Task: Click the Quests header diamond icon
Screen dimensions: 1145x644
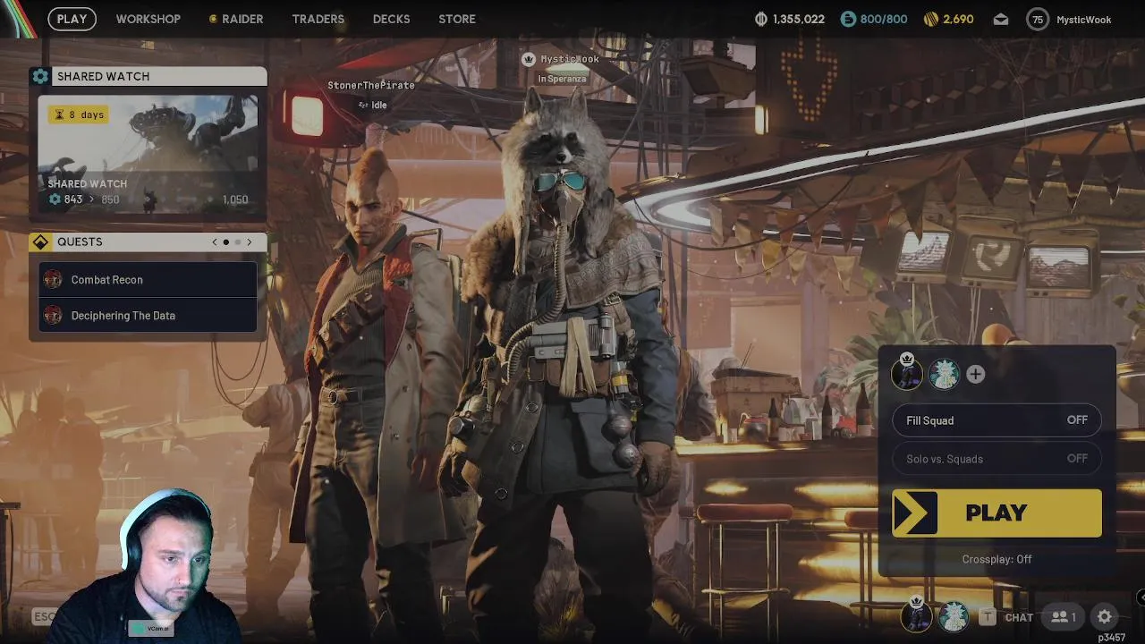Action: 40,241
